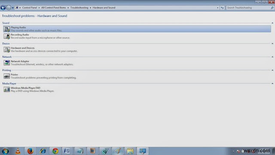Open the Printer troubleshooter icon
The width and height of the screenshot is (275, 155).
7,76
